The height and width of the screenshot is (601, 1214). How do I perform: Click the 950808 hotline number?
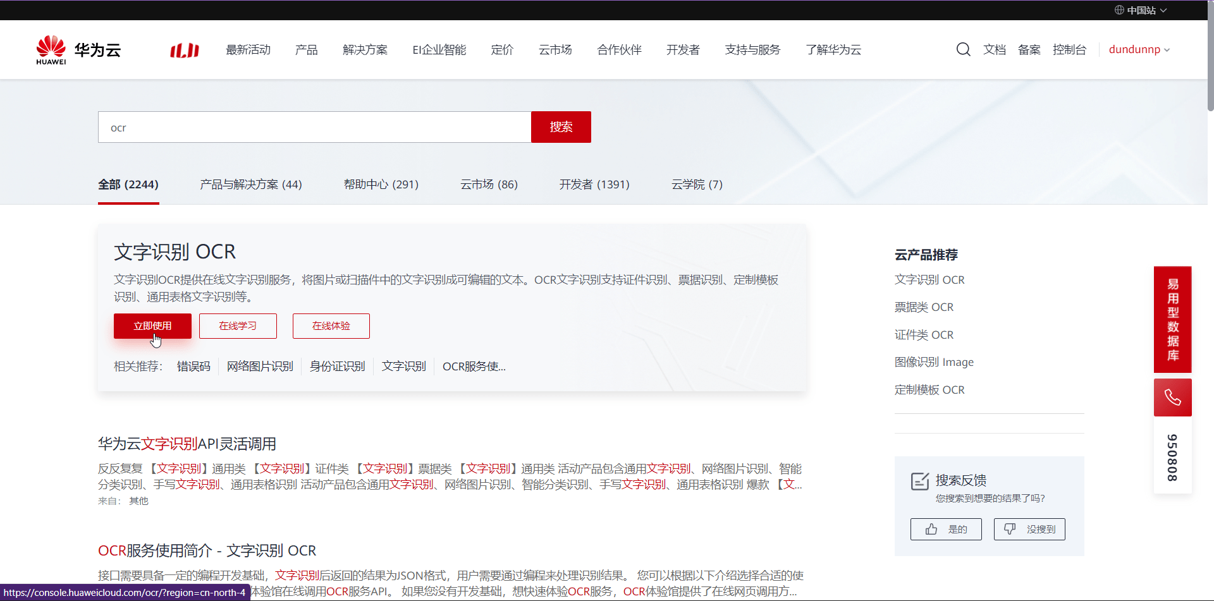pyautogui.click(x=1172, y=458)
